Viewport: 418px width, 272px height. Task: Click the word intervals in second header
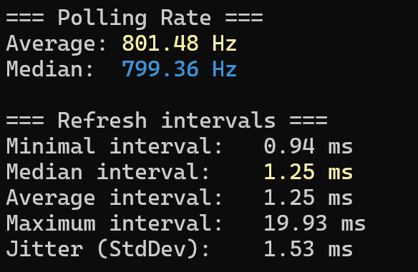coord(218,121)
